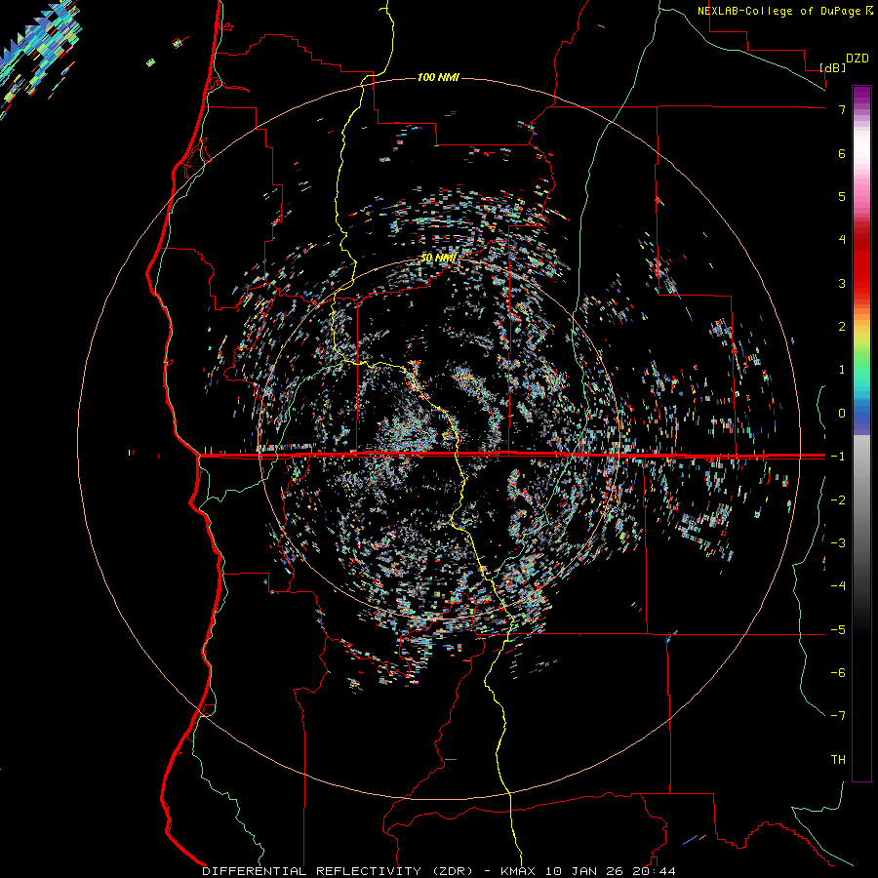Click the 4 value on the scale
The height and width of the screenshot is (878, 878).
coord(842,240)
